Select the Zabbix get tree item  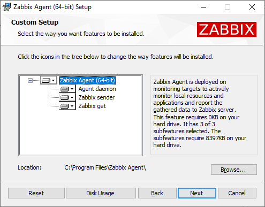(92, 106)
